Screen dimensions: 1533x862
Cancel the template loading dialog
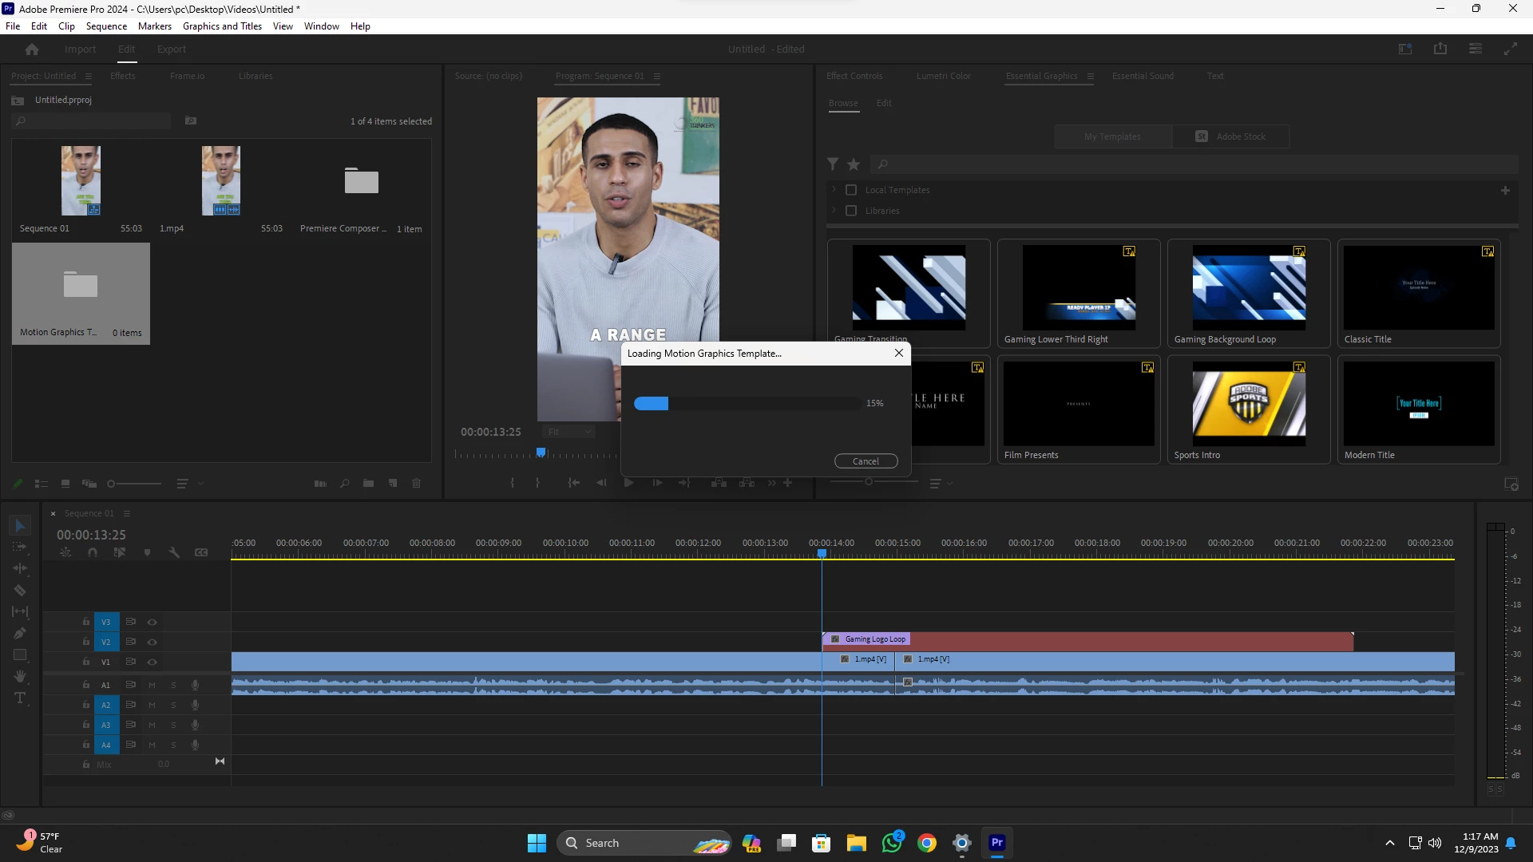[866, 461]
